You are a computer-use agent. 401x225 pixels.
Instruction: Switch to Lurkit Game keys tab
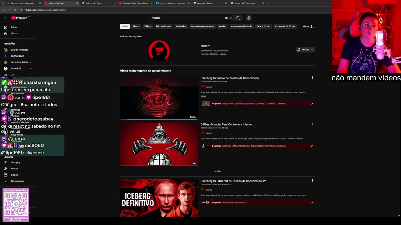tap(173, 3)
